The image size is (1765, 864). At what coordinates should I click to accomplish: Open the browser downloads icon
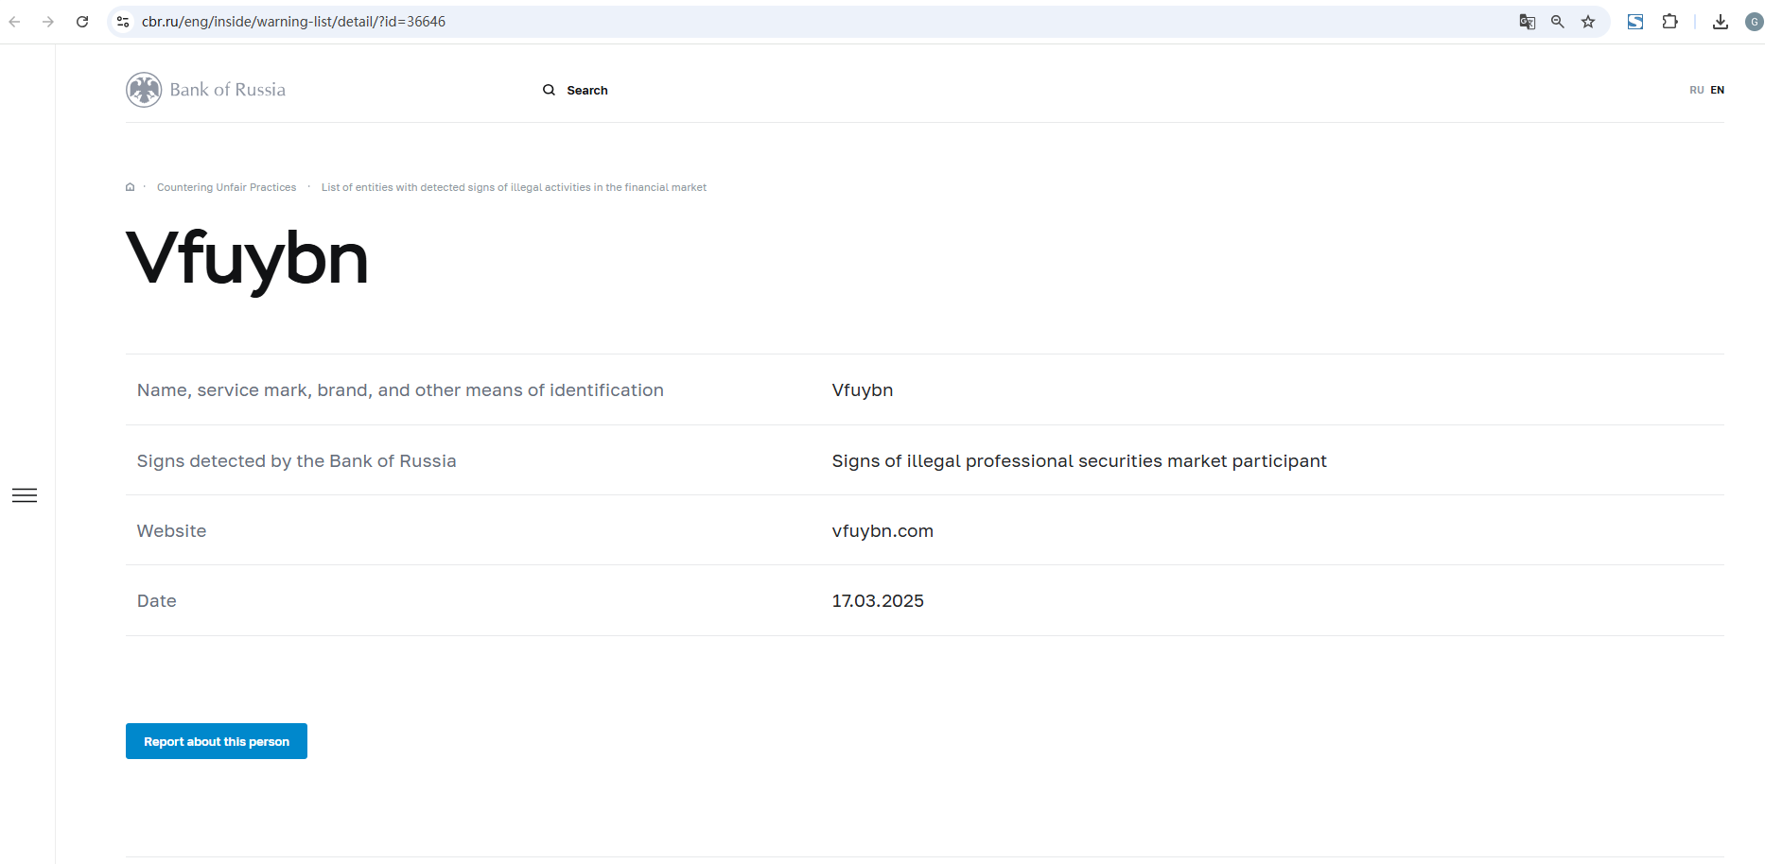click(1721, 22)
